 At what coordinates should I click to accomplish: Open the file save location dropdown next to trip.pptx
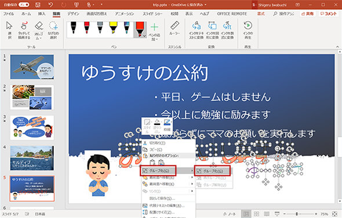coord(205,5)
